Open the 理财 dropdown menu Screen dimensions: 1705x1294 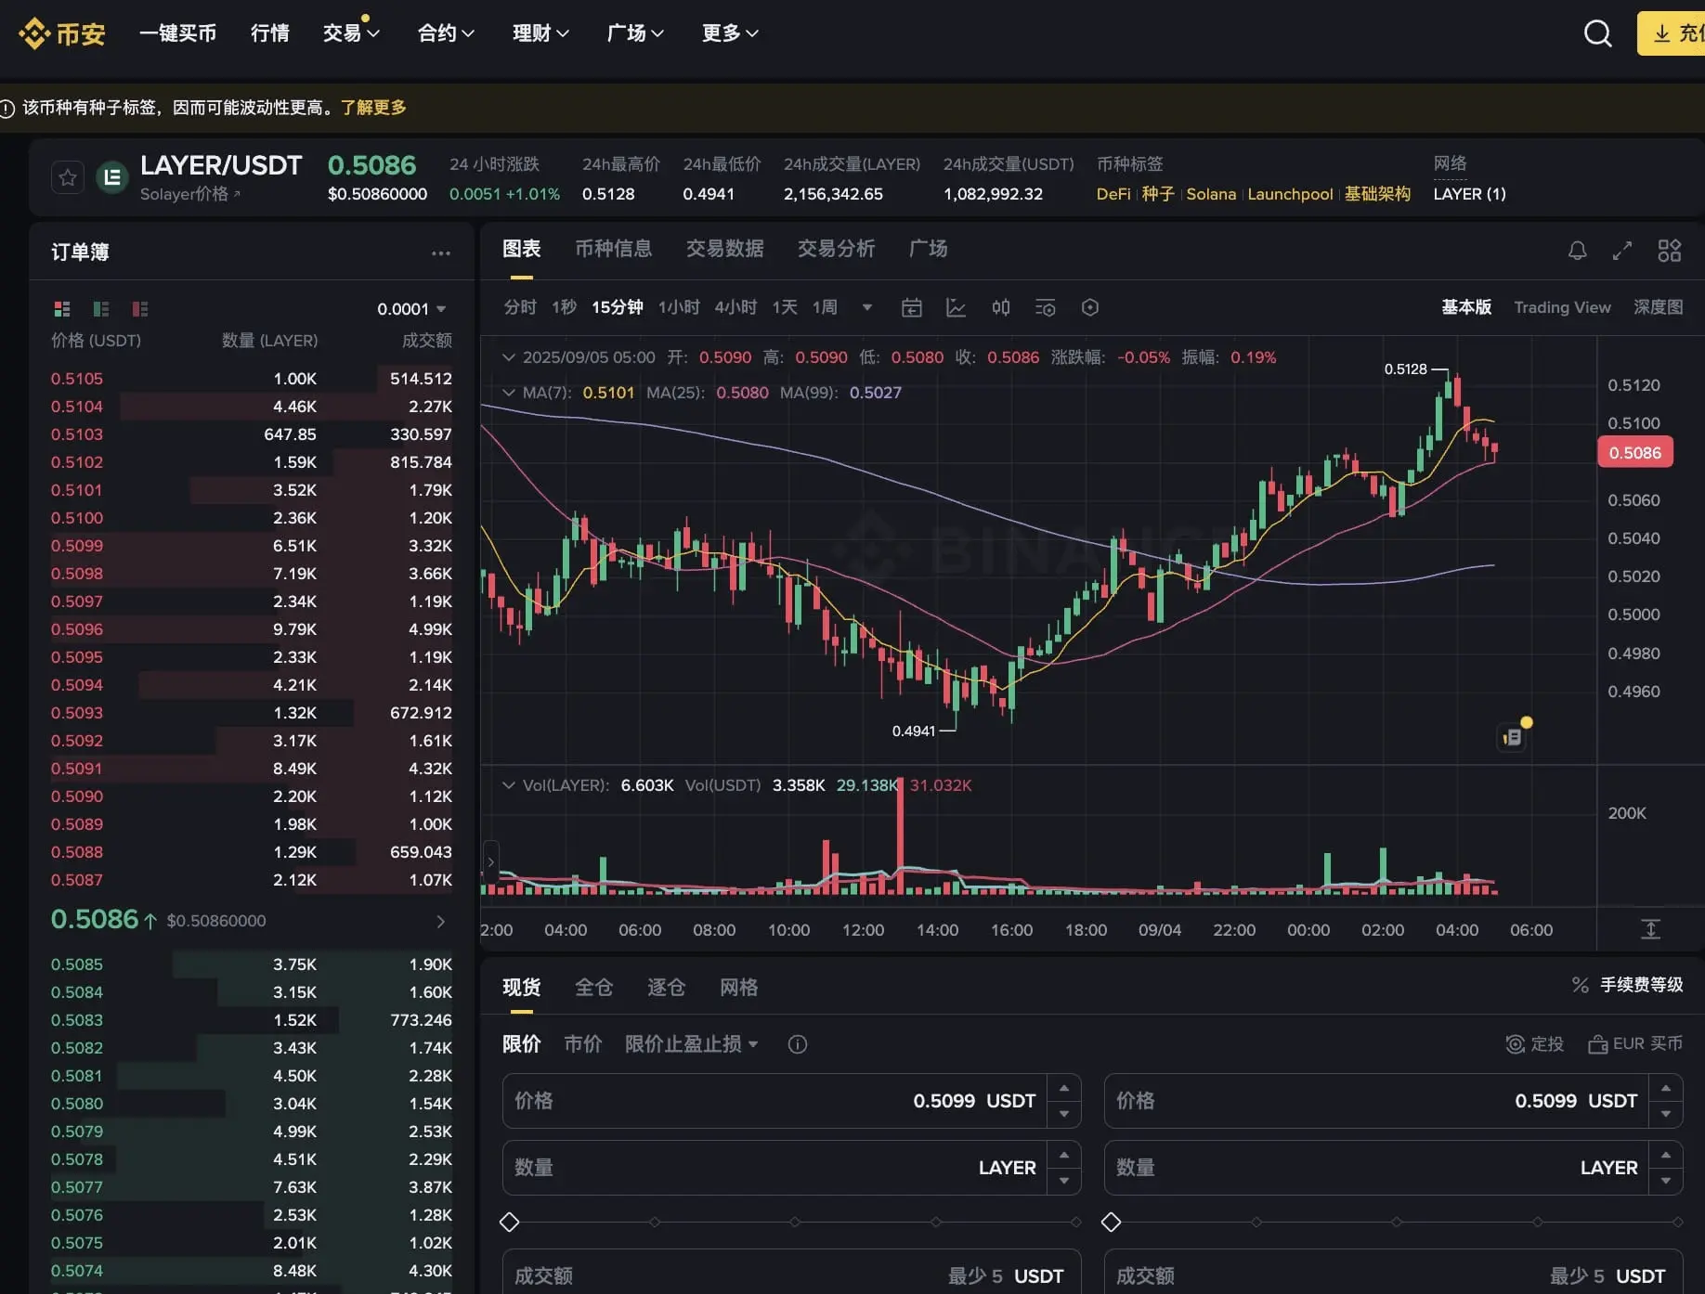[540, 33]
